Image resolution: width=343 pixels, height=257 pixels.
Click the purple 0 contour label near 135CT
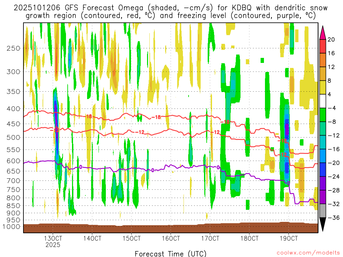click(x=80, y=167)
